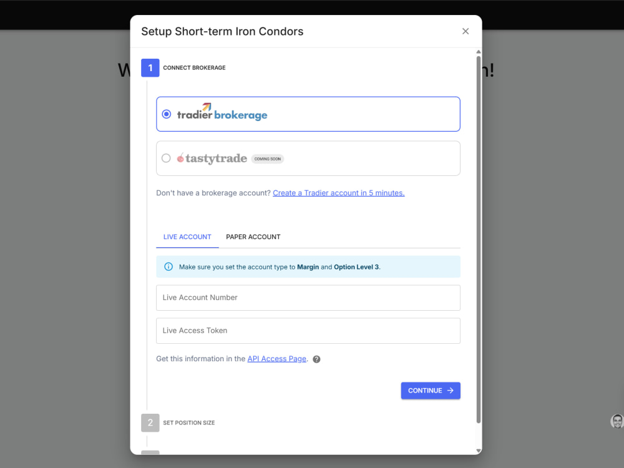Screen dimensions: 624x468
Task: Click the Tradier brokerage logo
Action: [222, 112]
